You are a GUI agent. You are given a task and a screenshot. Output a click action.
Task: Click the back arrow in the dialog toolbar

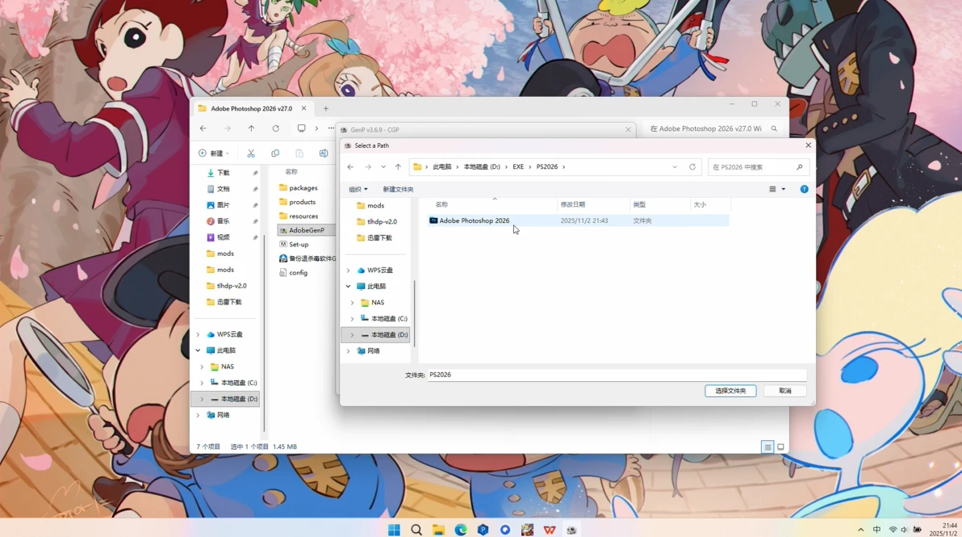click(x=349, y=167)
